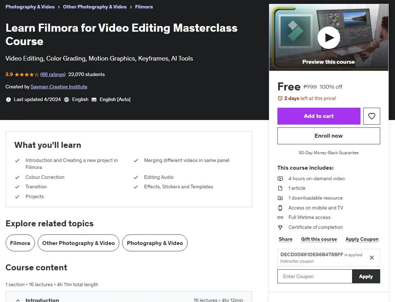Open Sayman Creative Institute instructor page
Image resolution: width=395 pixels, height=302 pixels.
point(59,87)
